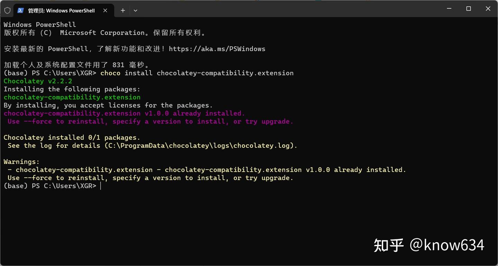The height and width of the screenshot is (266, 498).
Task: Click the maximize icon in the title bar
Action: 468,8
